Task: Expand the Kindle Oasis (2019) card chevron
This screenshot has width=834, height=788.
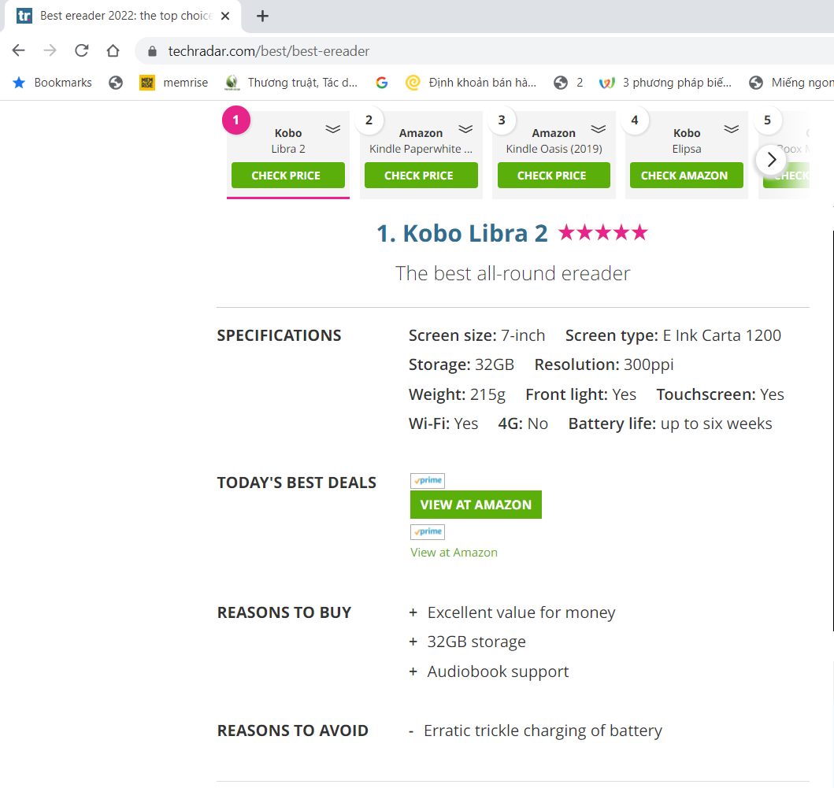Action: 599,129
